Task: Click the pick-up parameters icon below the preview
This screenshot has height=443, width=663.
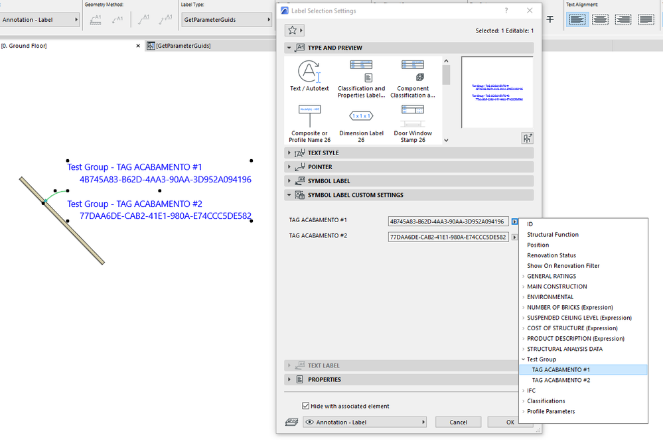Action: point(527,137)
